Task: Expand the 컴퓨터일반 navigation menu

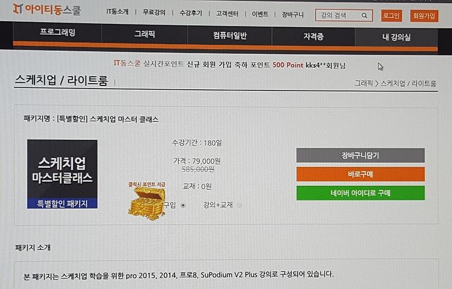Action: (x=230, y=36)
